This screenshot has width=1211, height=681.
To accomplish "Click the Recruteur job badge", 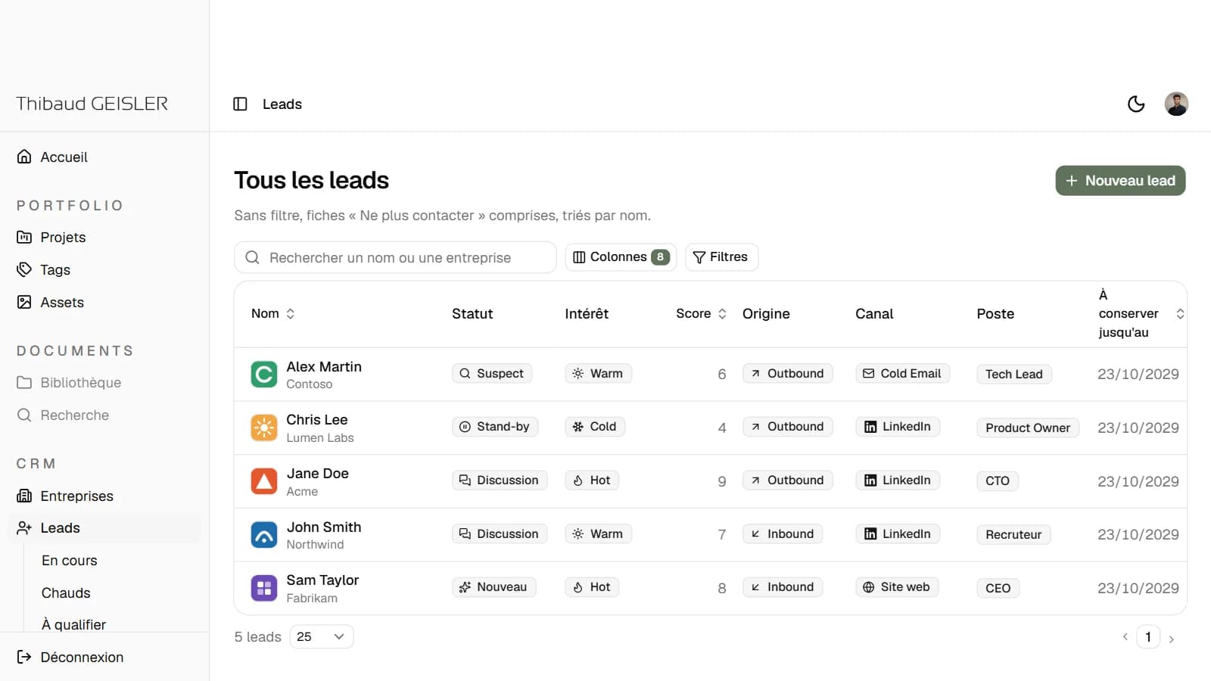I will tap(1013, 535).
